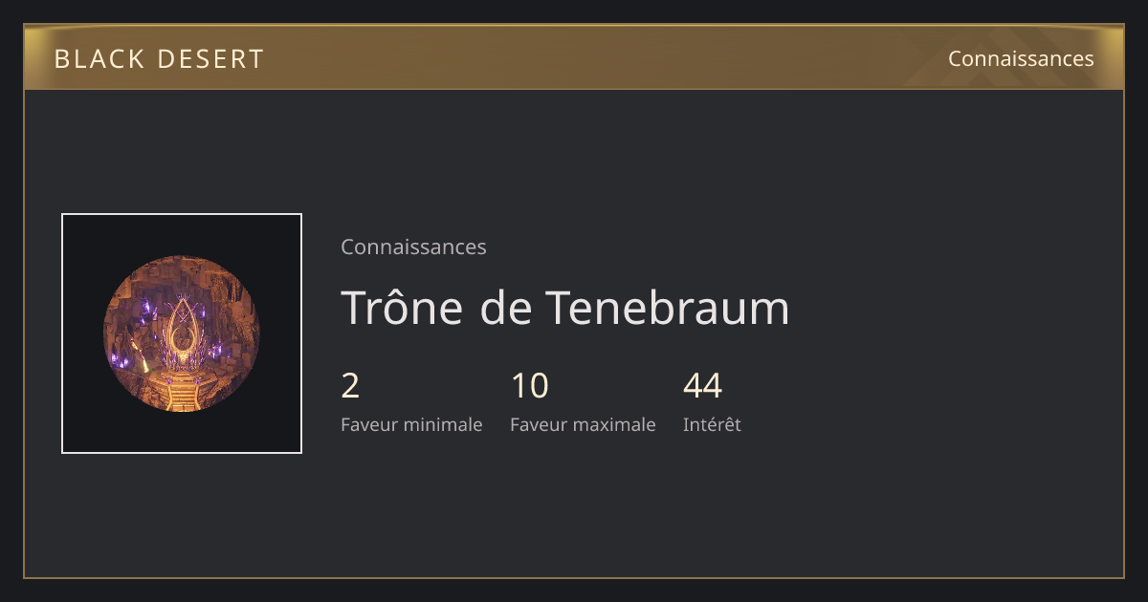Go to Connaissances in the gold header
This screenshot has height=602, width=1148.
click(1021, 58)
